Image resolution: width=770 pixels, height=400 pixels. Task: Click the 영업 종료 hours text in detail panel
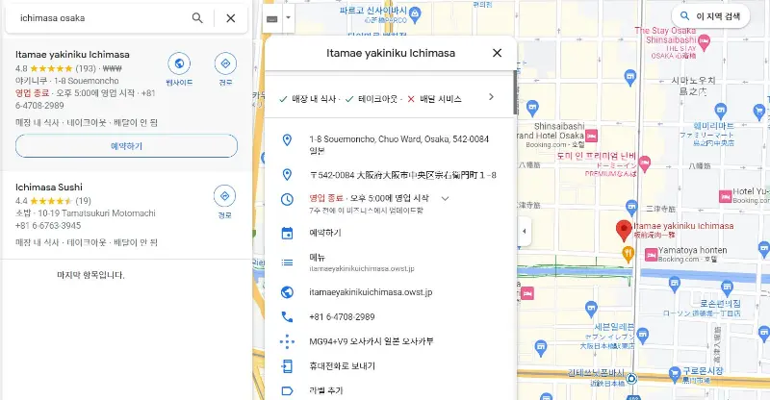(326, 198)
